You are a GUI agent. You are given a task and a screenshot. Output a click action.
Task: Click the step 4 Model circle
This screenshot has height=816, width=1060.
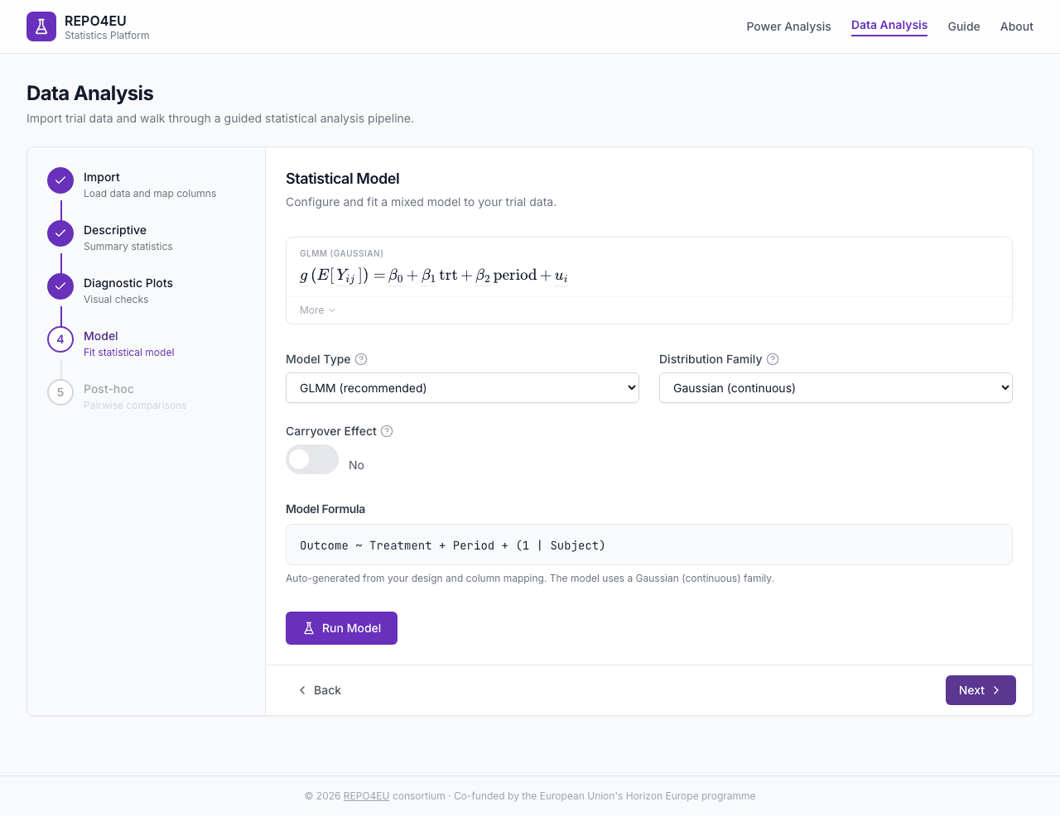click(60, 339)
